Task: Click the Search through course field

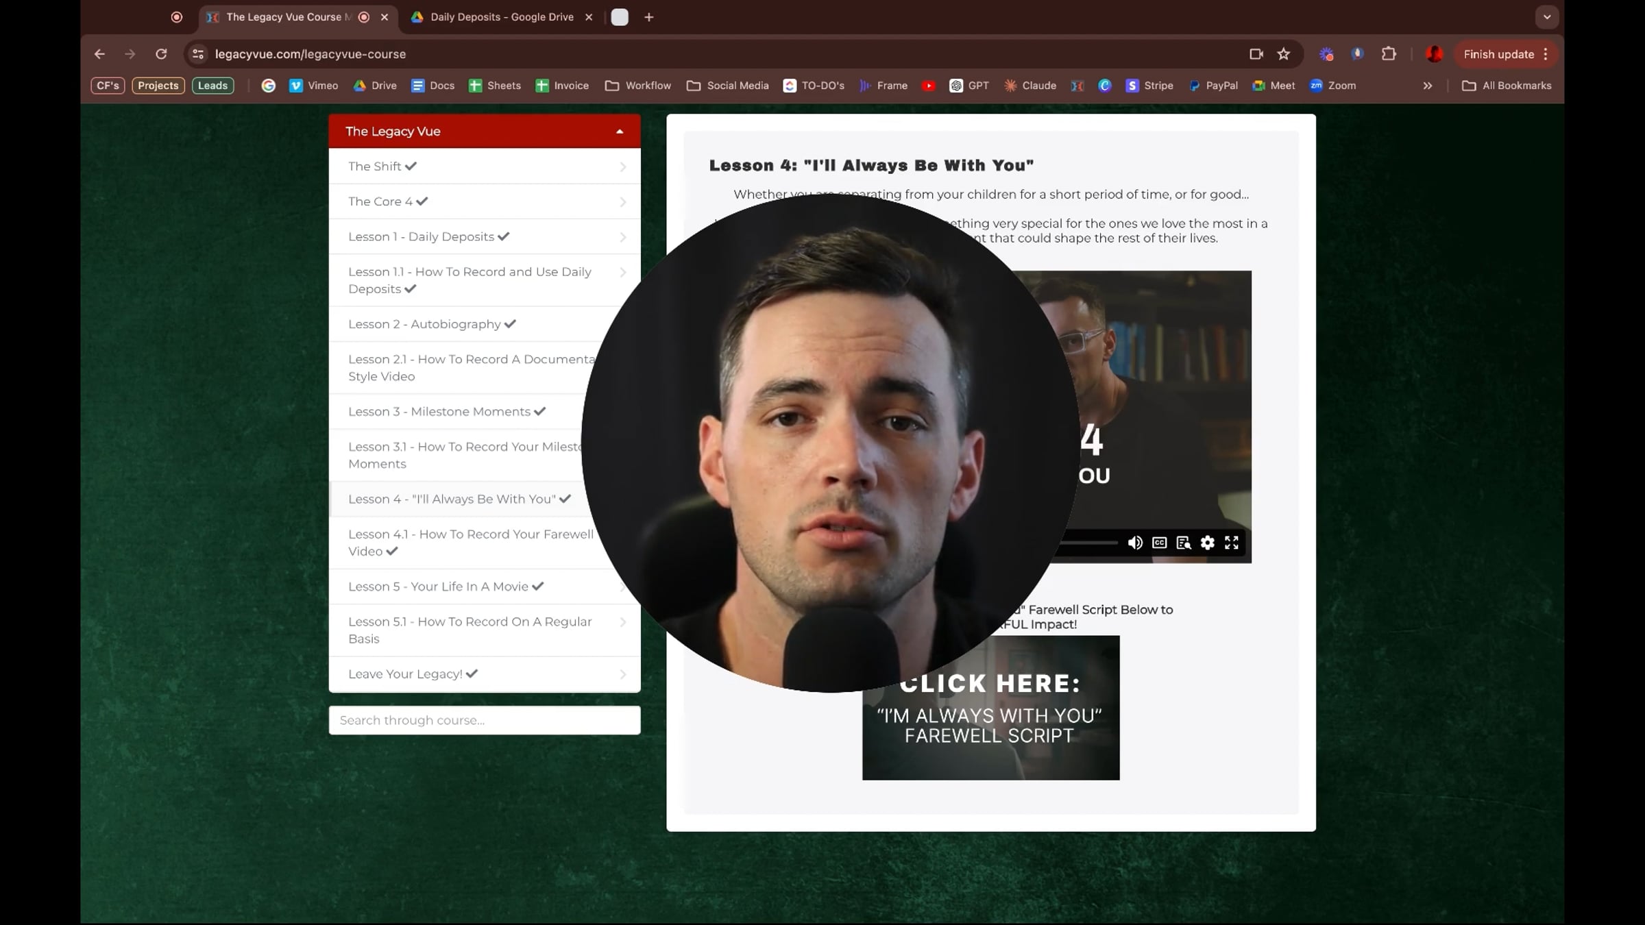Action: click(485, 720)
